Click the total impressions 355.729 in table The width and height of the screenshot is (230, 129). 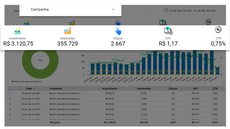pyautogui.click(x=144, y=122)
